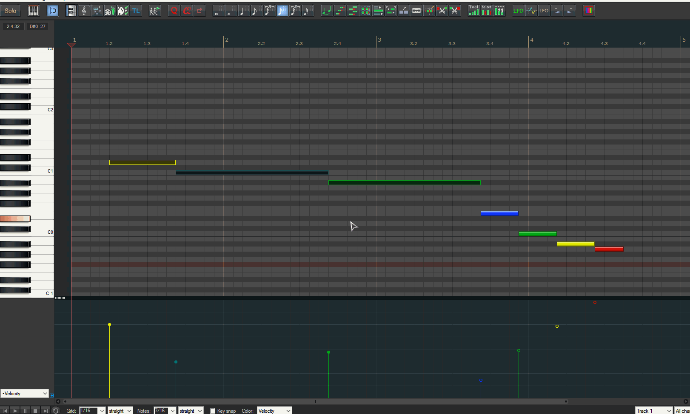Viewport: 690px width, 414px height.
Task: Click the brush over selection grid icon
Action: [429, 11]
